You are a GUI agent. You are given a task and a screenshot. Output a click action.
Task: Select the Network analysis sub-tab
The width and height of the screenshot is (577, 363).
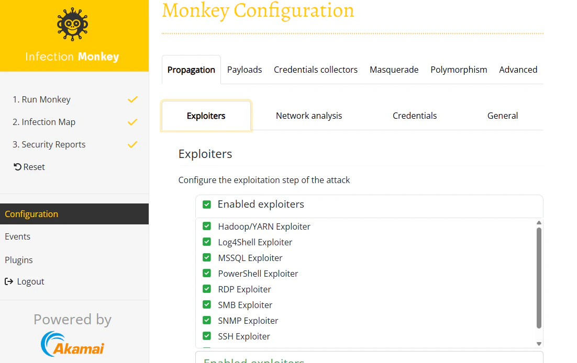pos(309,116)
